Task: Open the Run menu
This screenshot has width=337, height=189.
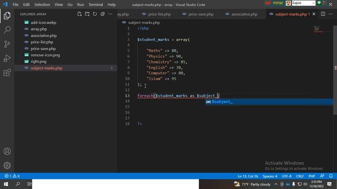Action: click(x=81, y=5)
